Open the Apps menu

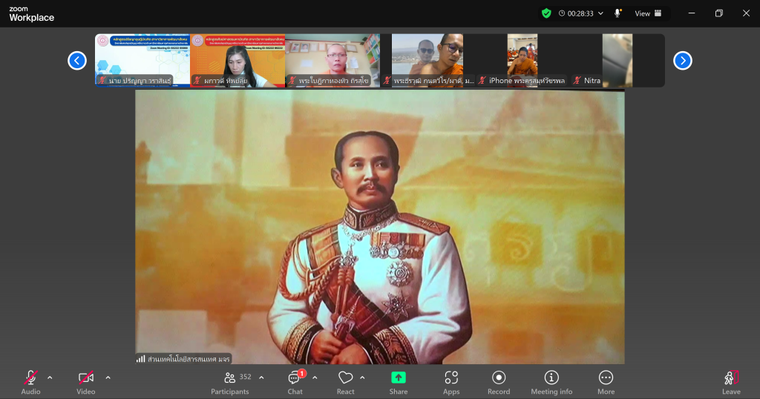coord(451,382)
